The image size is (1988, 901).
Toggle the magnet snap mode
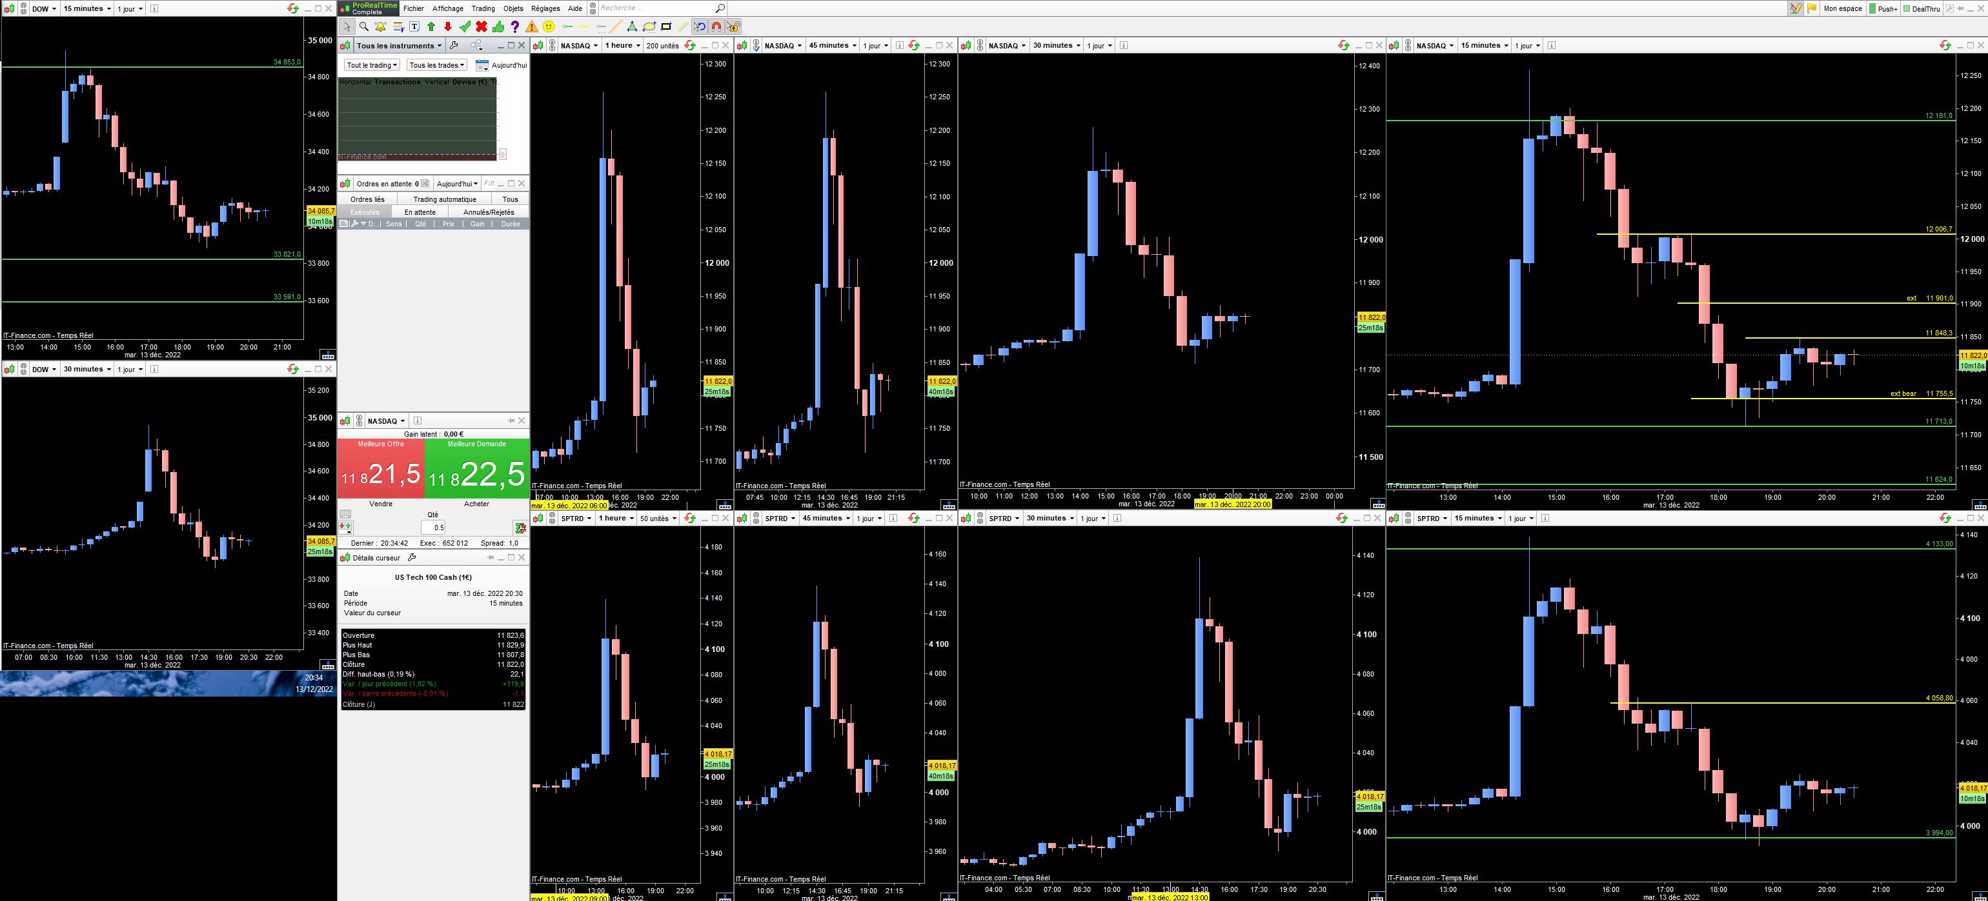(716, 27)
